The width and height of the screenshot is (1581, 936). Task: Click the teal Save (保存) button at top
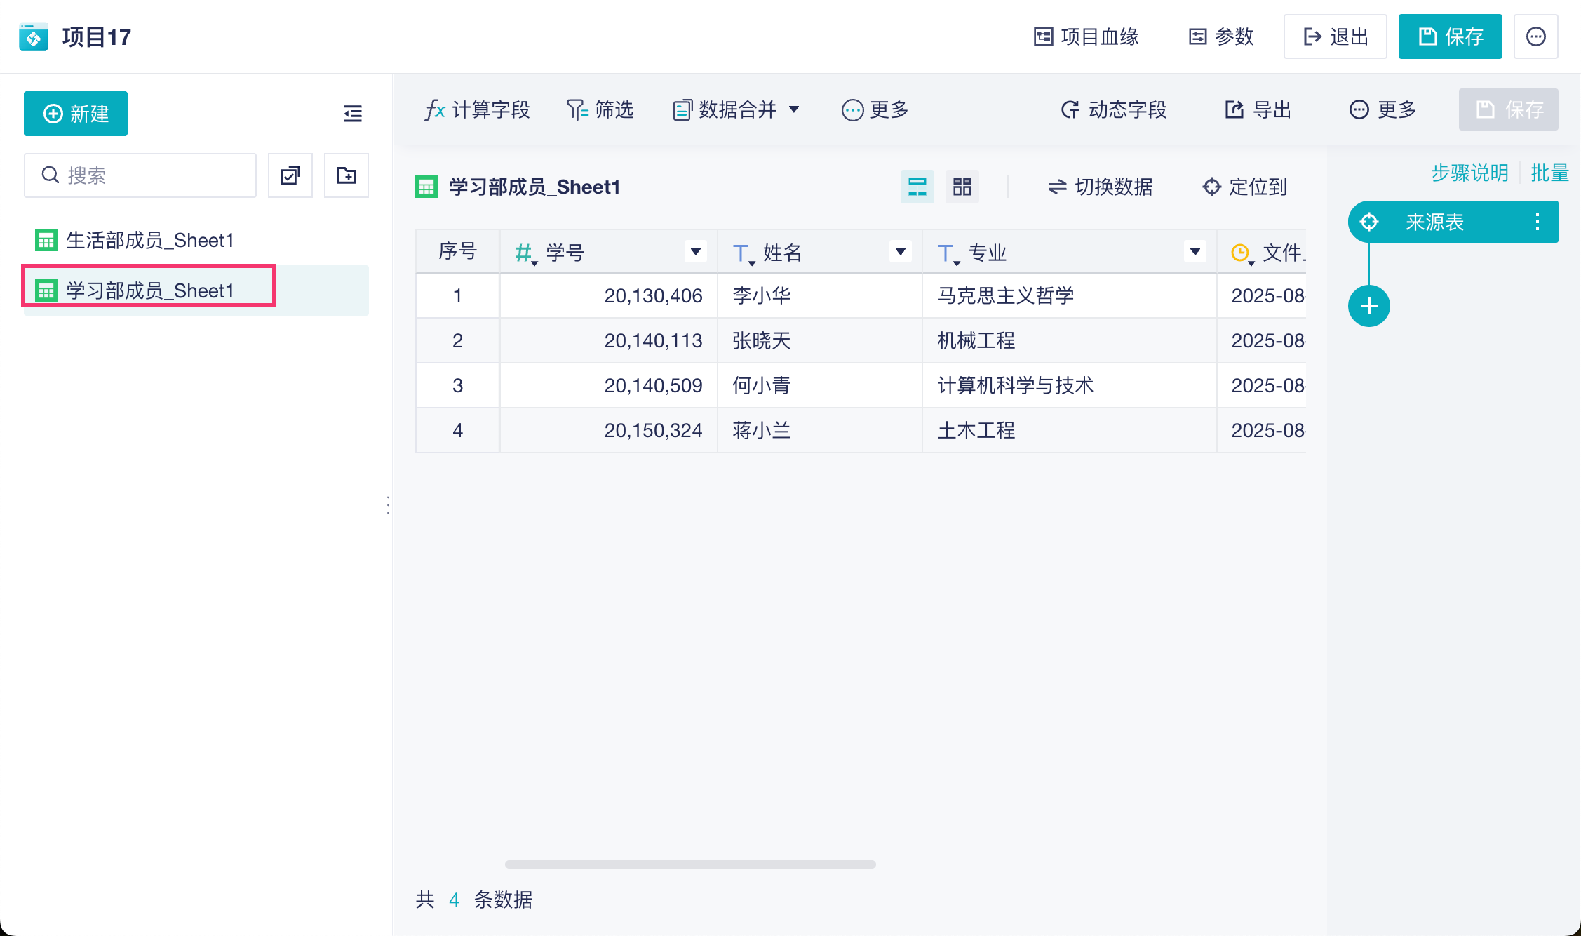tap(1450, 36)
